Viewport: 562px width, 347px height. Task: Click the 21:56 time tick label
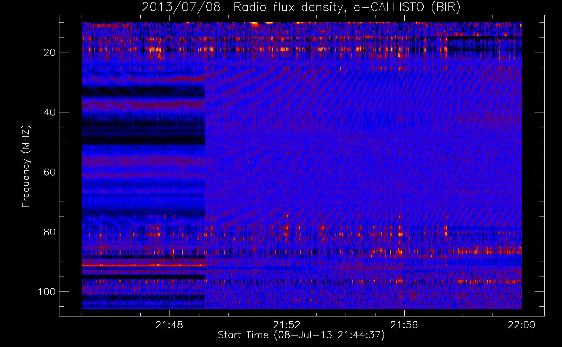[x=404, y=325]
